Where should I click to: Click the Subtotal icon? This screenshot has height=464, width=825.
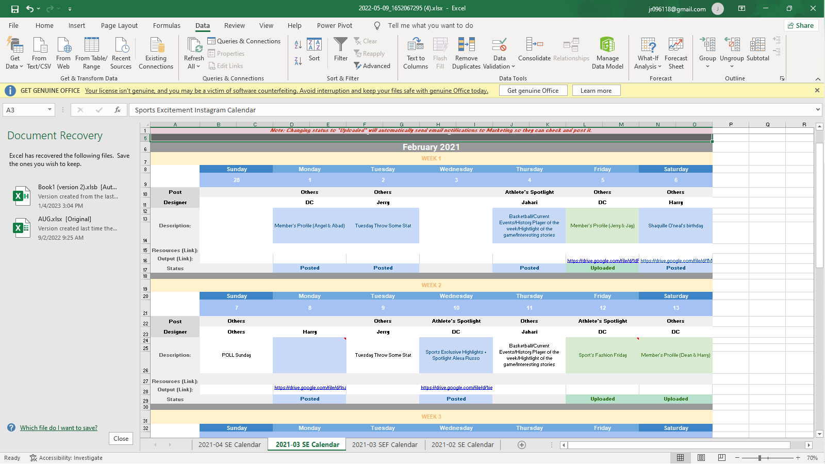point(757,45)
